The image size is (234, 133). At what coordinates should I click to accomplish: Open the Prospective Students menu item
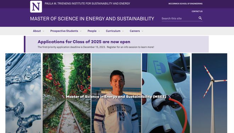(64, 31)
